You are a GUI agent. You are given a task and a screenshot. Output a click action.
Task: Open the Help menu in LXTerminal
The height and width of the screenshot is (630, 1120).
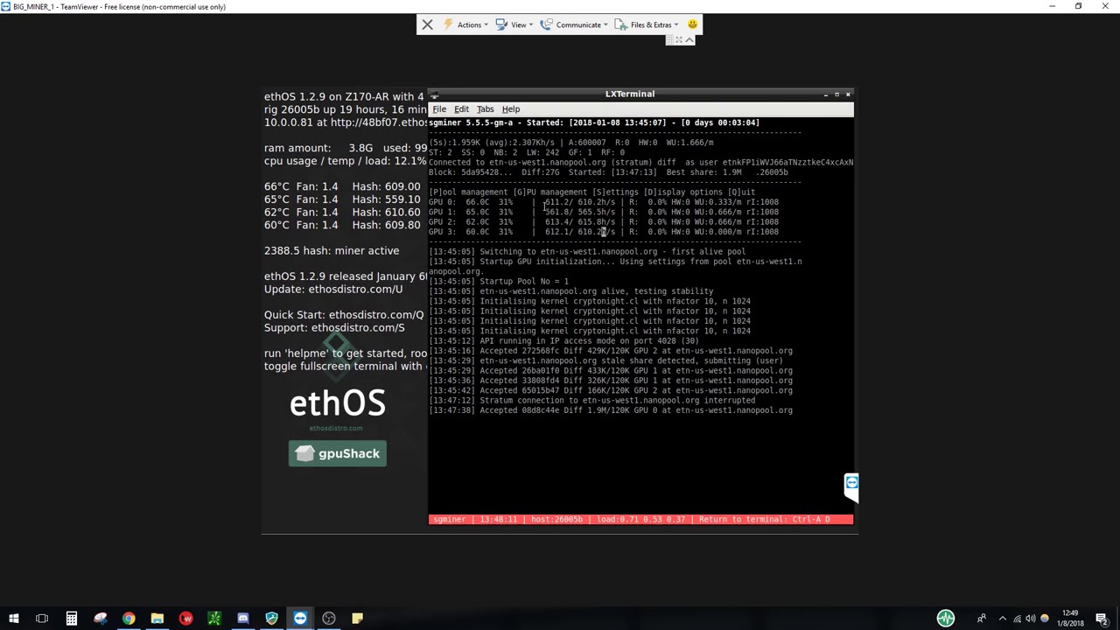[x=510, y=109]
